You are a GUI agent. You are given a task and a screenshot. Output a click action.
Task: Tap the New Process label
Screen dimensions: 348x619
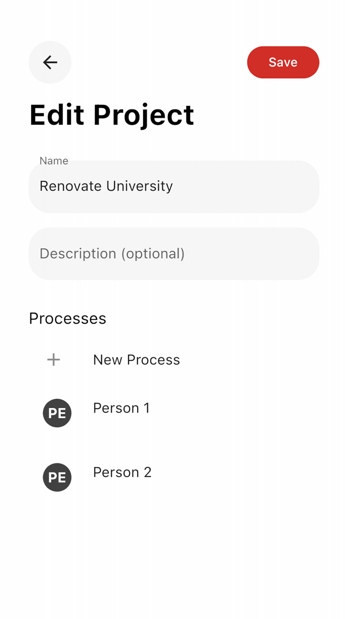coord(136,360)
